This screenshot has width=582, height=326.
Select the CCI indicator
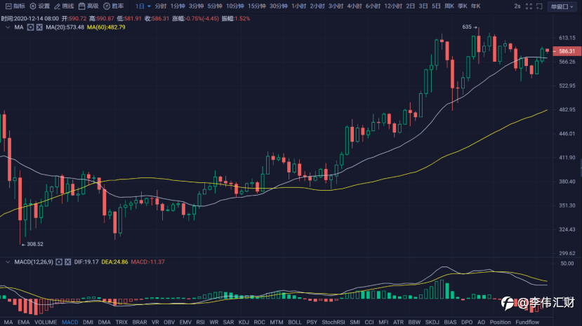pyautogui.click(x=369, y=322)
